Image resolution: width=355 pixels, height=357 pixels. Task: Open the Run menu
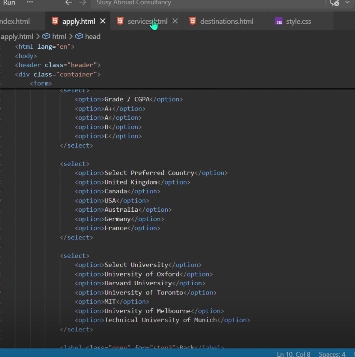9,3
